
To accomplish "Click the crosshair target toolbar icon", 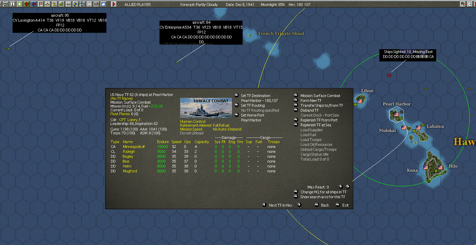I will [x=82, y=4].
